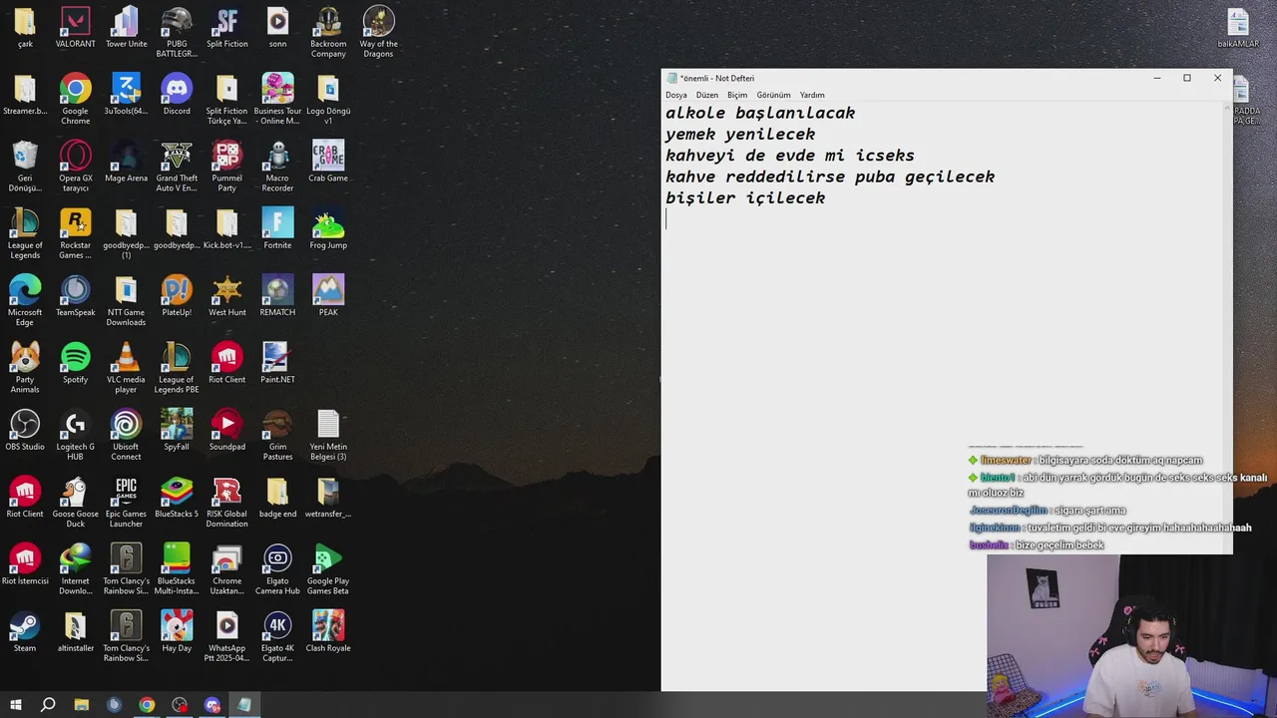Switch to OBS in the taskbar
Viewport: 1277px width, 718px height.
pyautogui.click(x=180, y=705)
